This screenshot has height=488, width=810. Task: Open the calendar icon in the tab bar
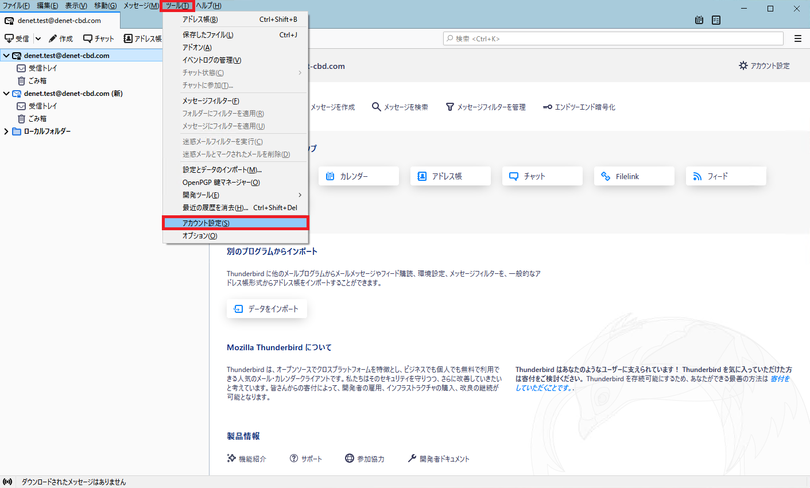(699, 20)
